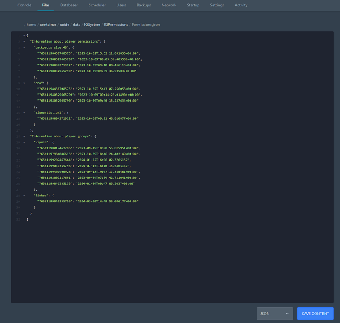The width and height of the screenshot is (340, 323).
Task: Fold the "signartist.url" block
Action: pos(24,113)
